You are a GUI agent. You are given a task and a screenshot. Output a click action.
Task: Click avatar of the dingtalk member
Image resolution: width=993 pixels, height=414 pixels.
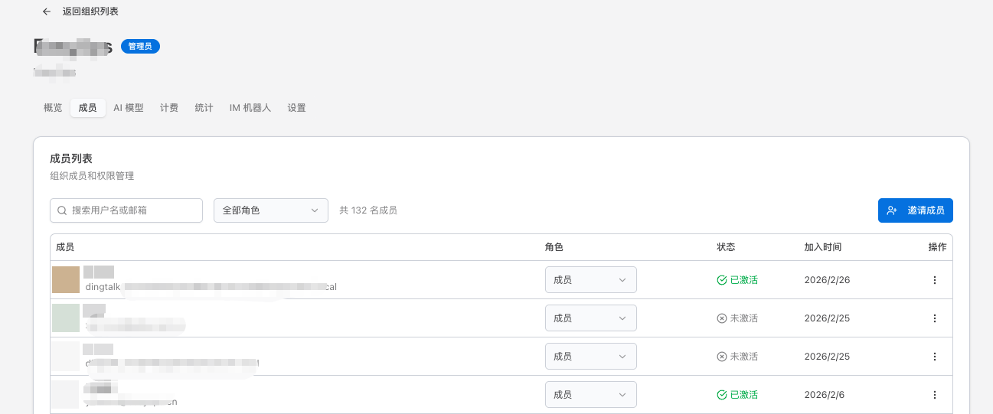(x=66, y=280)
